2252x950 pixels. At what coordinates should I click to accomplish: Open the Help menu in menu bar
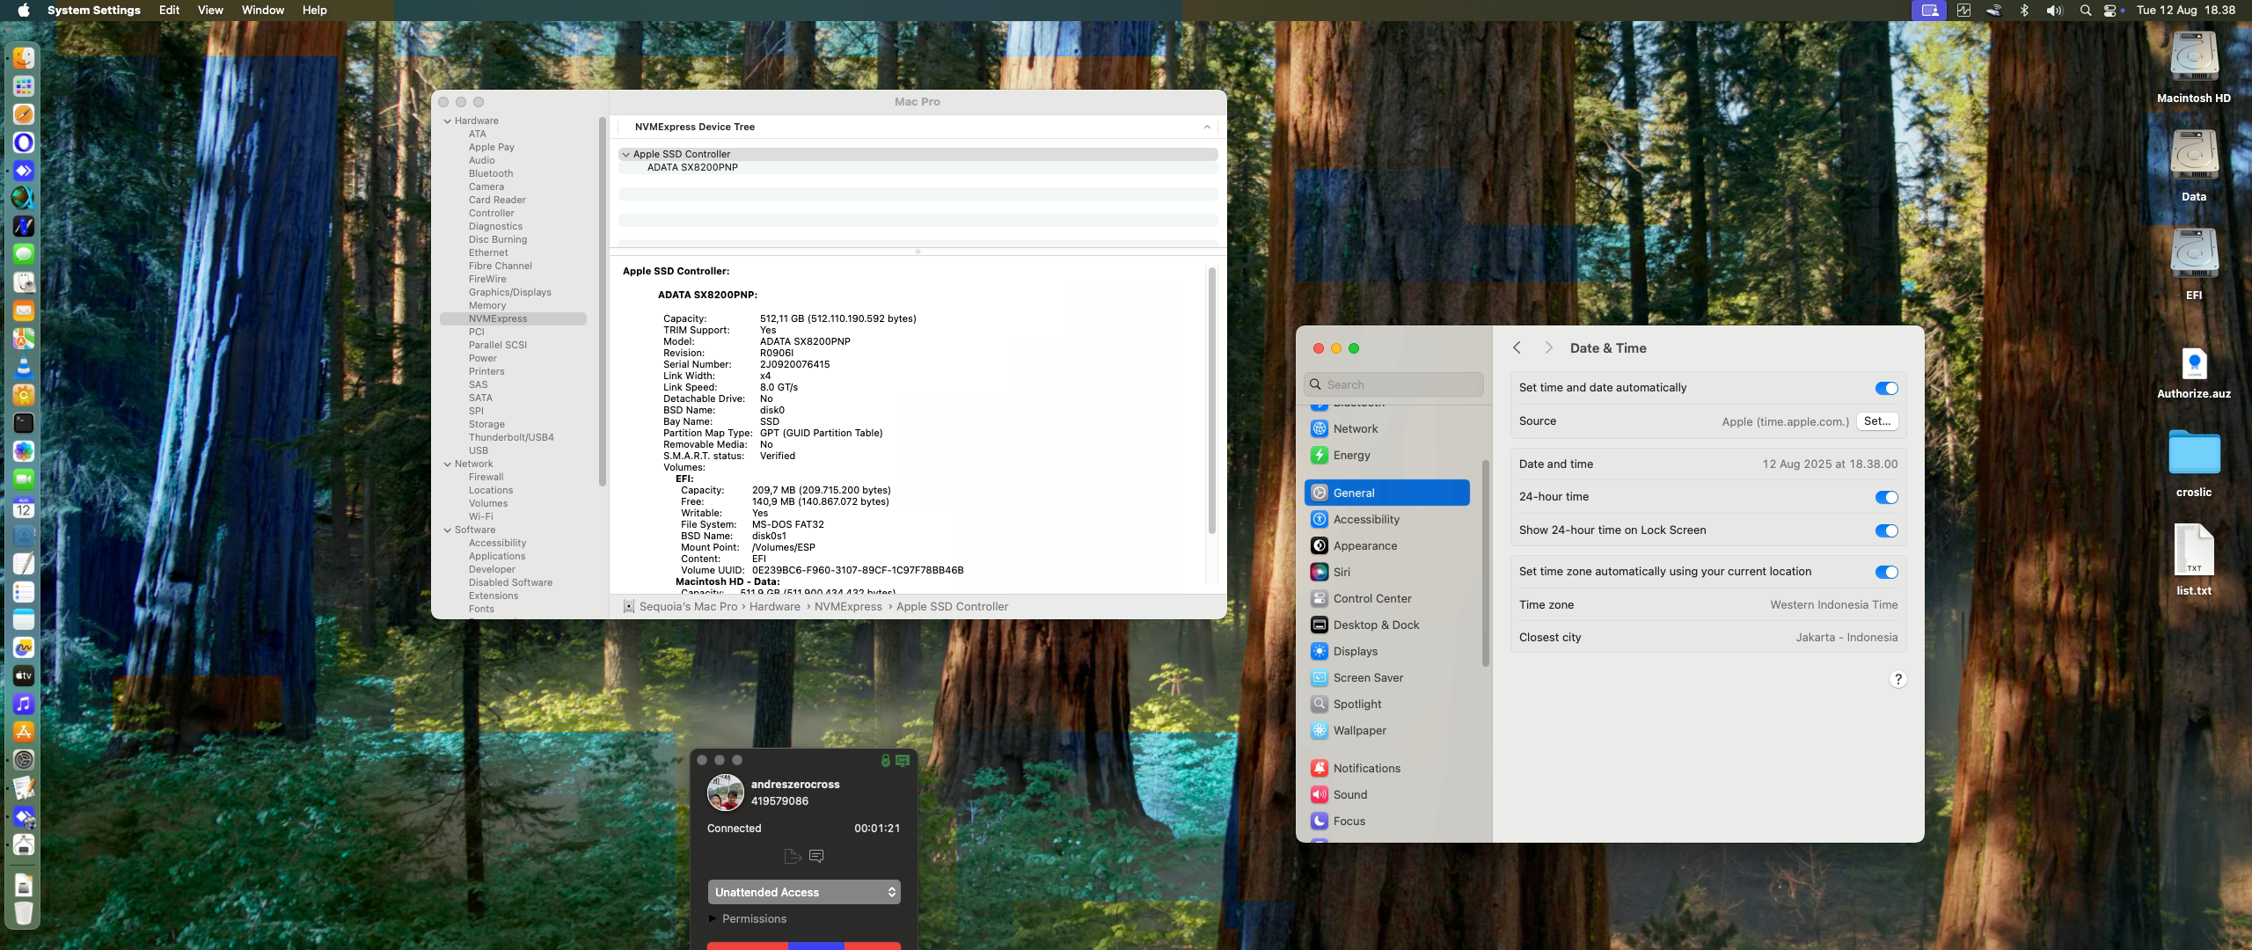pyautogui.click(x=314, y=11)
